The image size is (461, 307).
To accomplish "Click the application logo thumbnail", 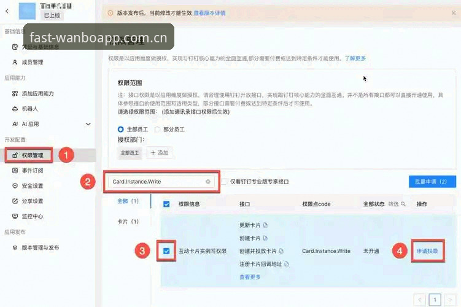I will pyautogui.click(x=27, y=10).
